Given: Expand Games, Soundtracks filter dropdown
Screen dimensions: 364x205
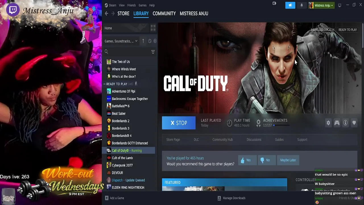Looking at the screenshot, I should (x=121, y=41).
